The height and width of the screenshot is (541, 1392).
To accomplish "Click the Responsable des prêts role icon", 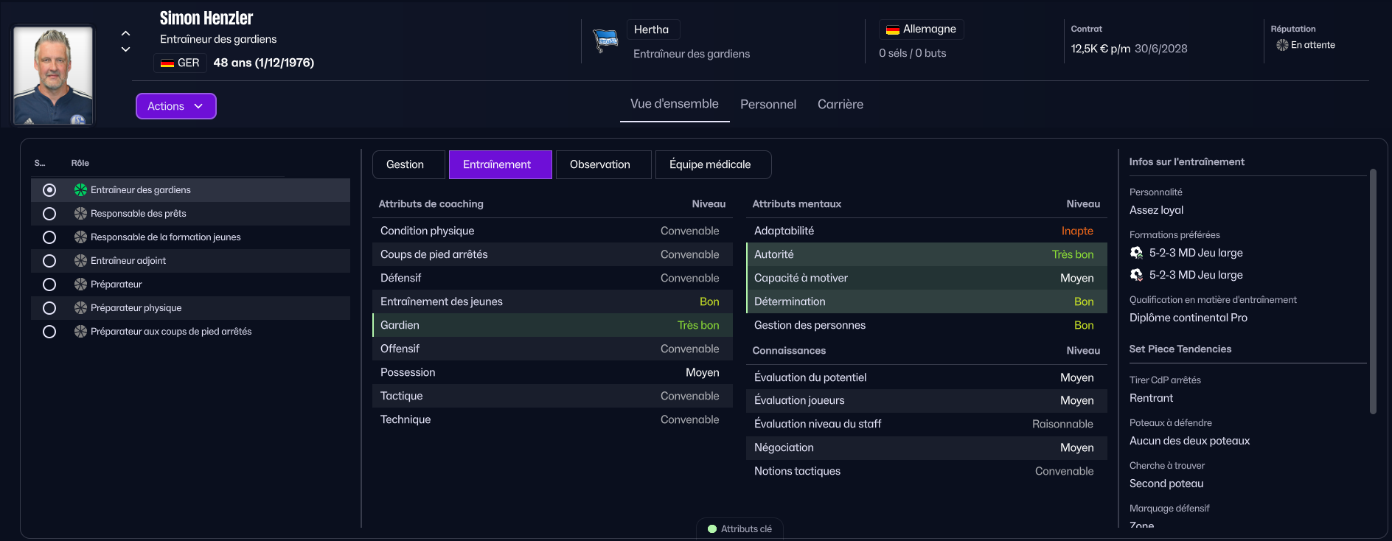I will pyautogui.click(x=80, y=214).
